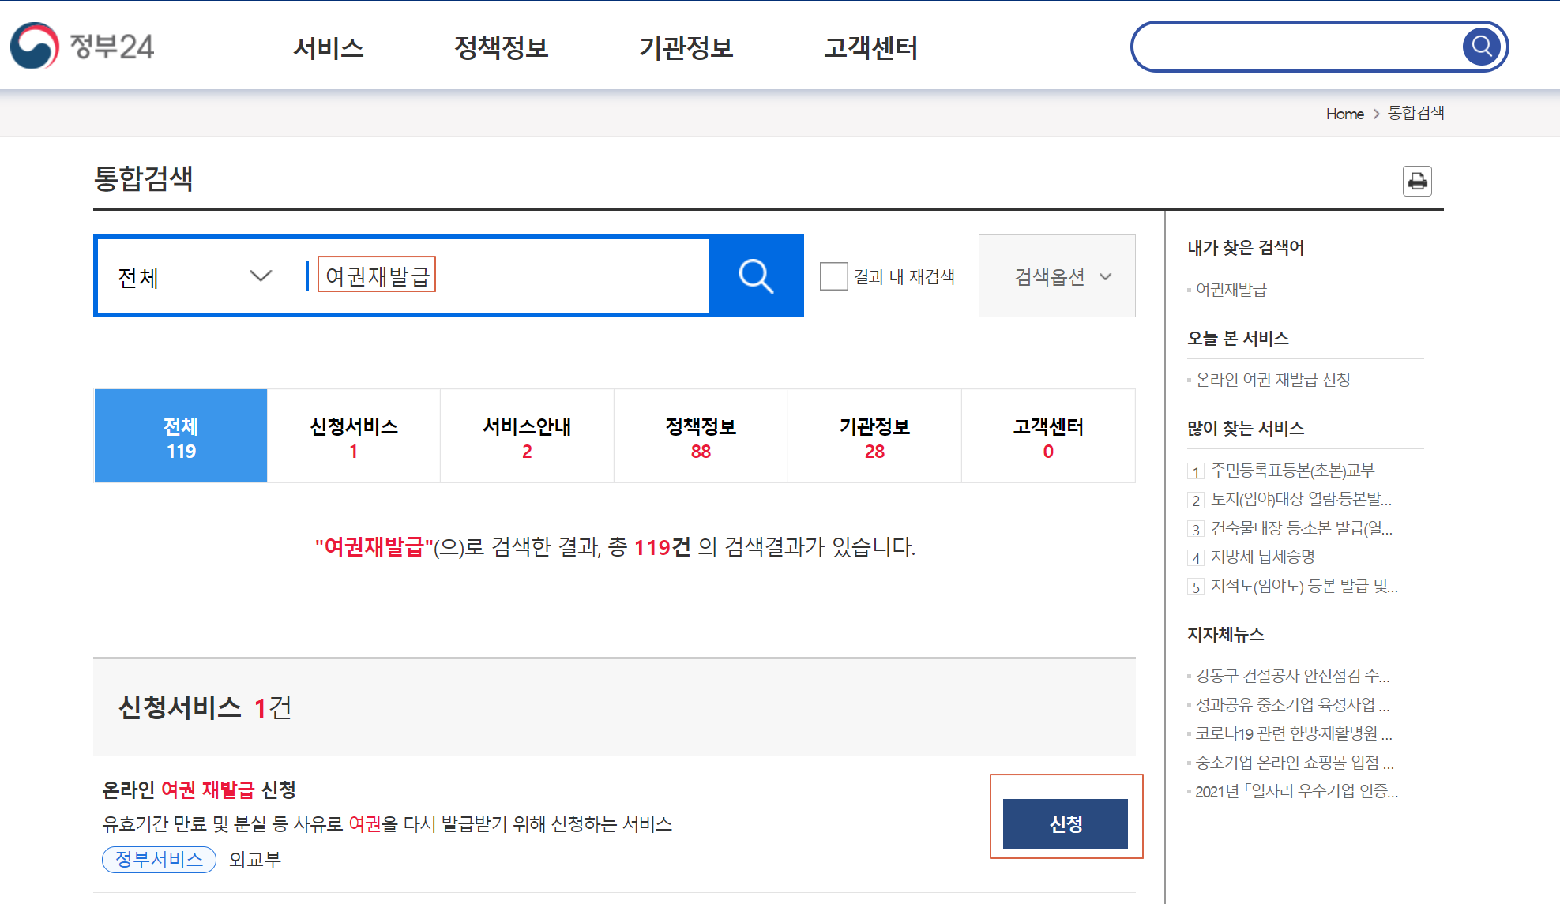Enable 결과 내 재검색 checkbox
The height and width of the screenshot is (904, 1560).
point(833,276)
